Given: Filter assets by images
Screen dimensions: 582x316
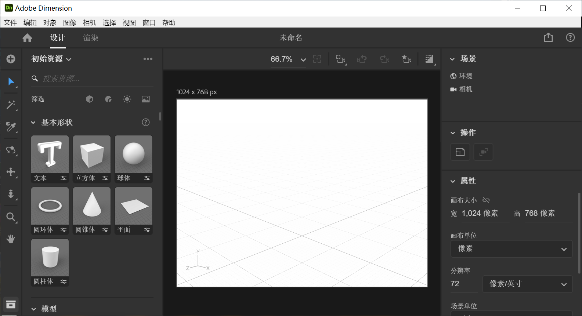Looking at the screenshot, I should coord(146,99).
